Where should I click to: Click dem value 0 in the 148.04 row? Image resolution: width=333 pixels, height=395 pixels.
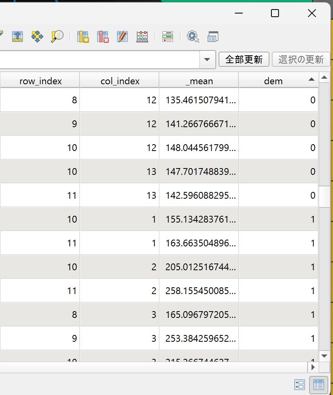(278, 147)
